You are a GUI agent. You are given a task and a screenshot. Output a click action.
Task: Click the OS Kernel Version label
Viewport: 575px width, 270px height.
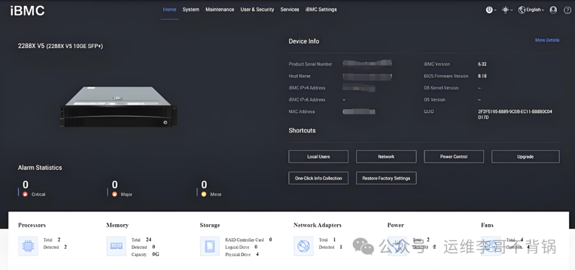click(x=441, y=88)
